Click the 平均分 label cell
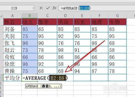135x97 pixels. pyautogui.click(x=13, y=78)
